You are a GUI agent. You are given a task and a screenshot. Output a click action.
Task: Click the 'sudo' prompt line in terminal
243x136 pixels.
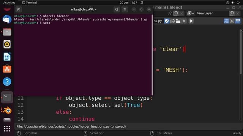(x=32, y=23)
